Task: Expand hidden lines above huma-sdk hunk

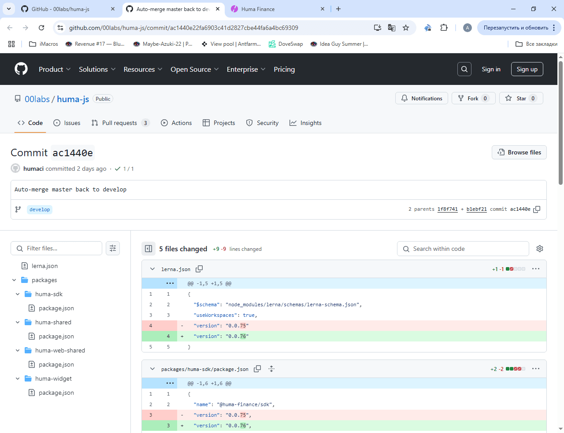Action: [x=170, y=383]
